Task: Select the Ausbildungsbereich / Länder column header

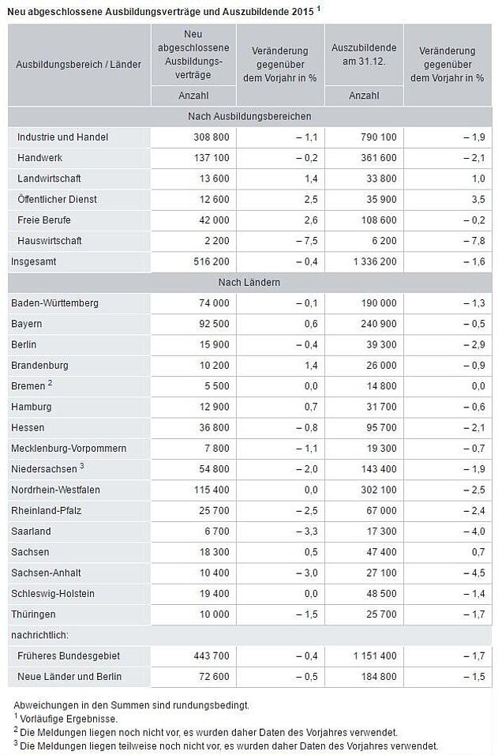Action: click(x=78, y=65)
